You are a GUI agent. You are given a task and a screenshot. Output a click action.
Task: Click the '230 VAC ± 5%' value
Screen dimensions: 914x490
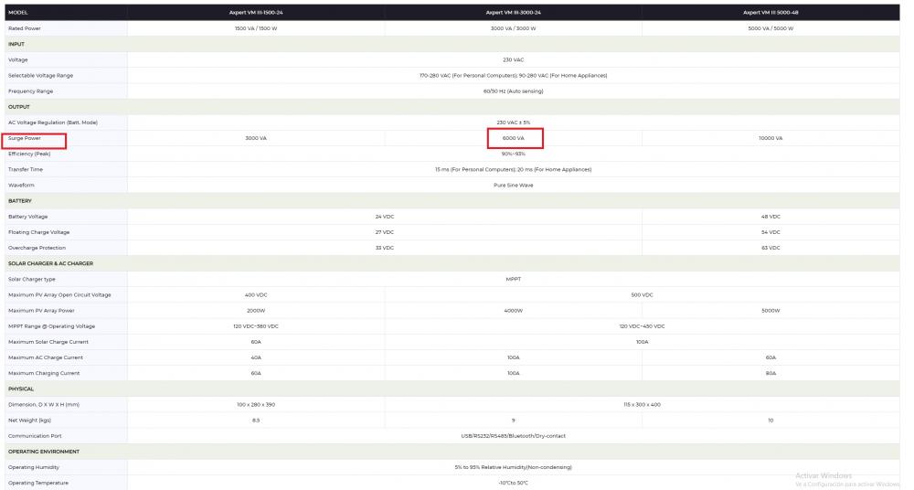(x=514, y=122)
